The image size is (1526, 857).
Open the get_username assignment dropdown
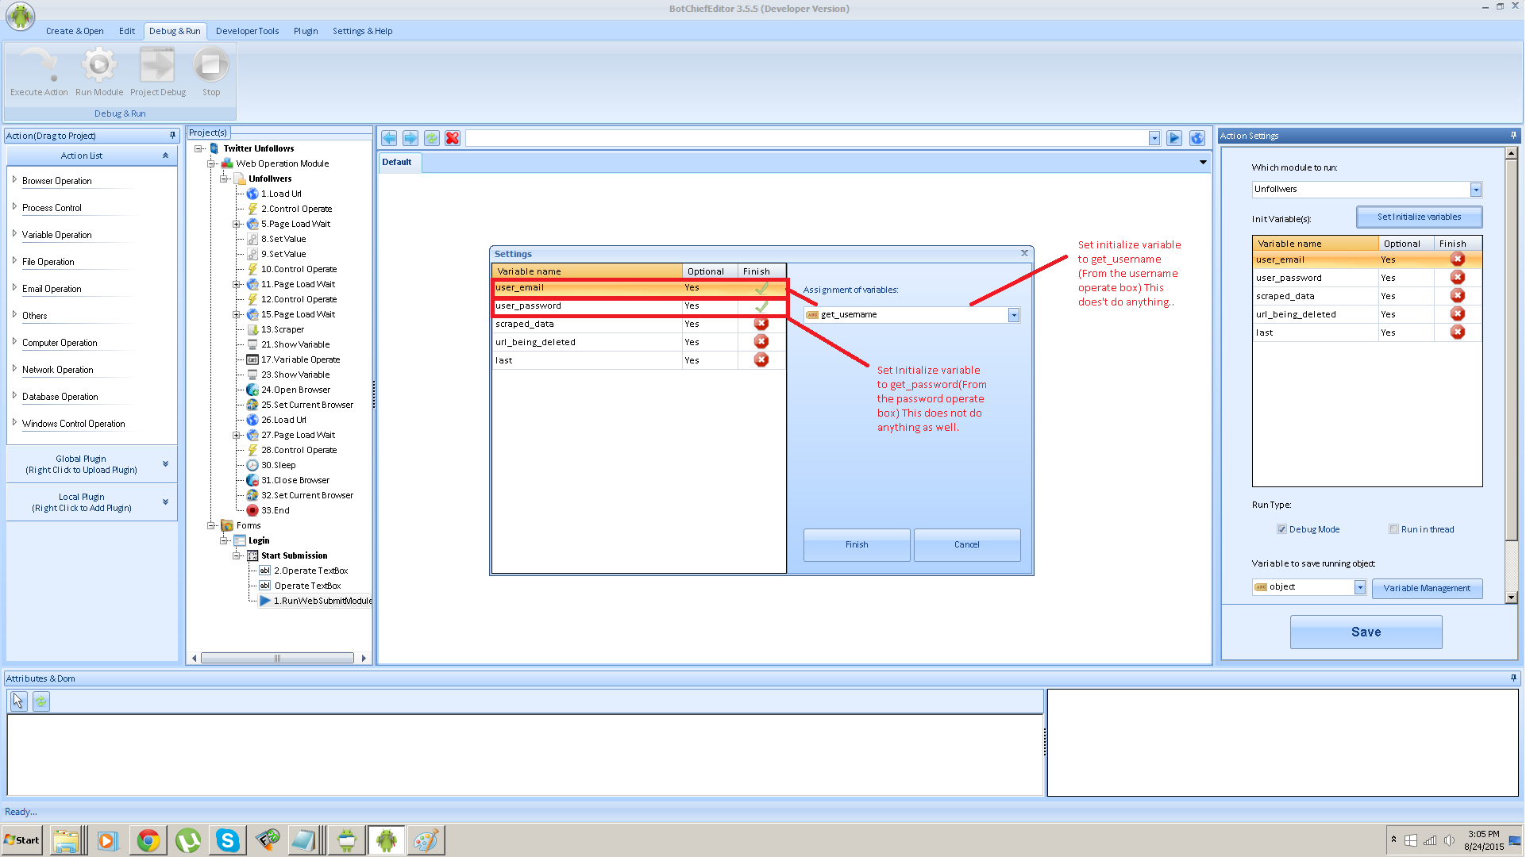click(1014, 315)
